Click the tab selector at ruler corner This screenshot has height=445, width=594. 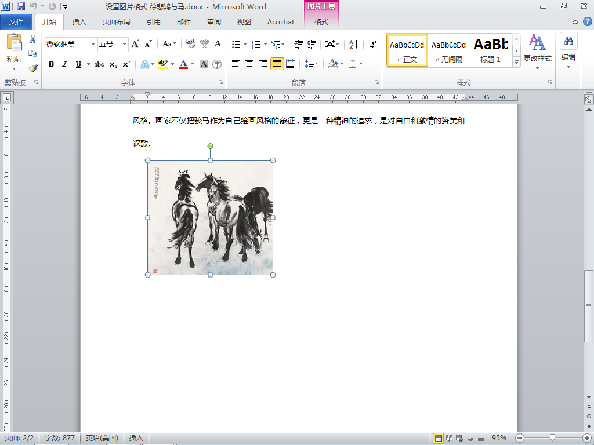[x=7, y=98]
